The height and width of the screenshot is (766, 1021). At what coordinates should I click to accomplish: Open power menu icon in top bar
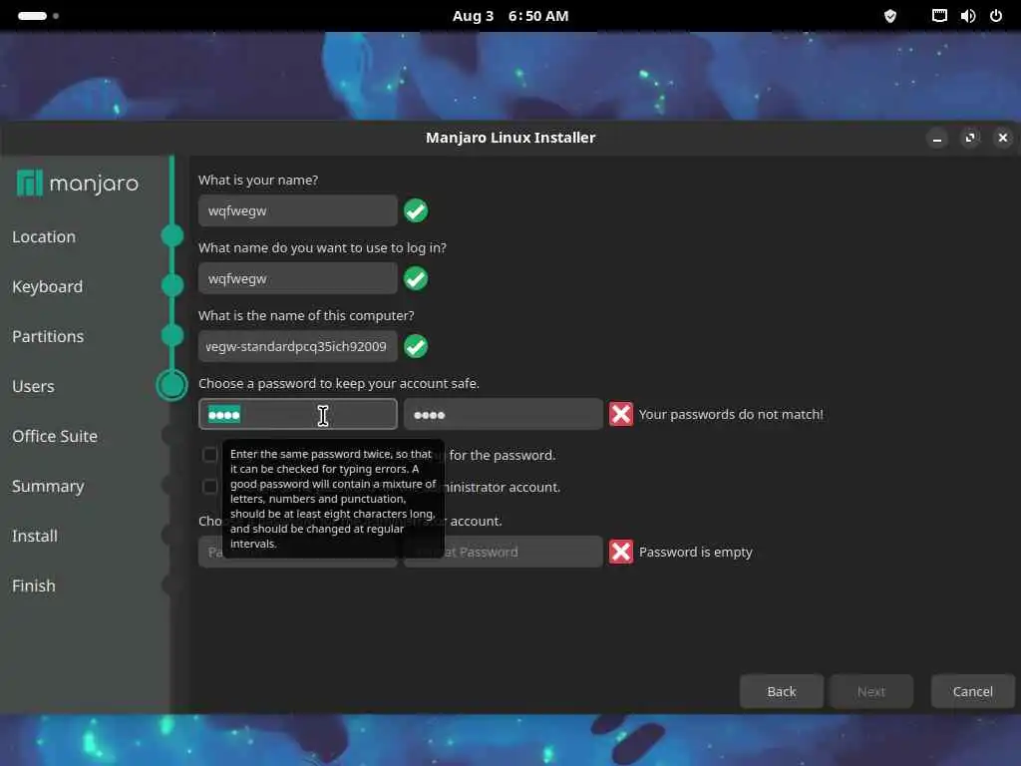coord(996,16)
